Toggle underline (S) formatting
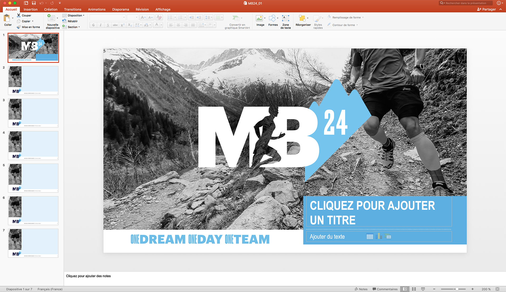This screenshot has width=506, height=292. click(108, 25)
